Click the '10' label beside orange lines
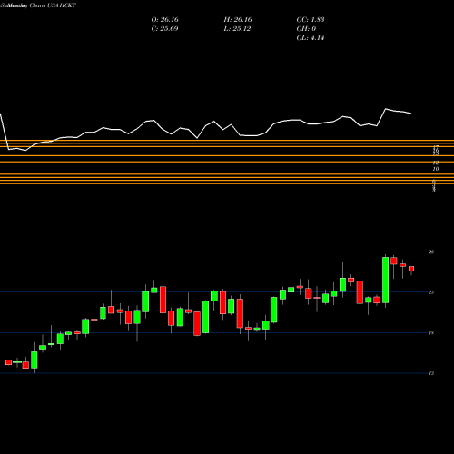The width and height of the screenshot is (454, 454). pos(436,169)
